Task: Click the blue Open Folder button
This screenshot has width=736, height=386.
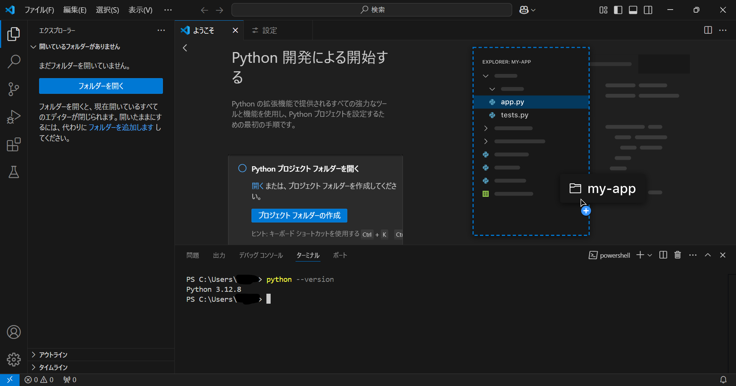Action: (101, 86)
